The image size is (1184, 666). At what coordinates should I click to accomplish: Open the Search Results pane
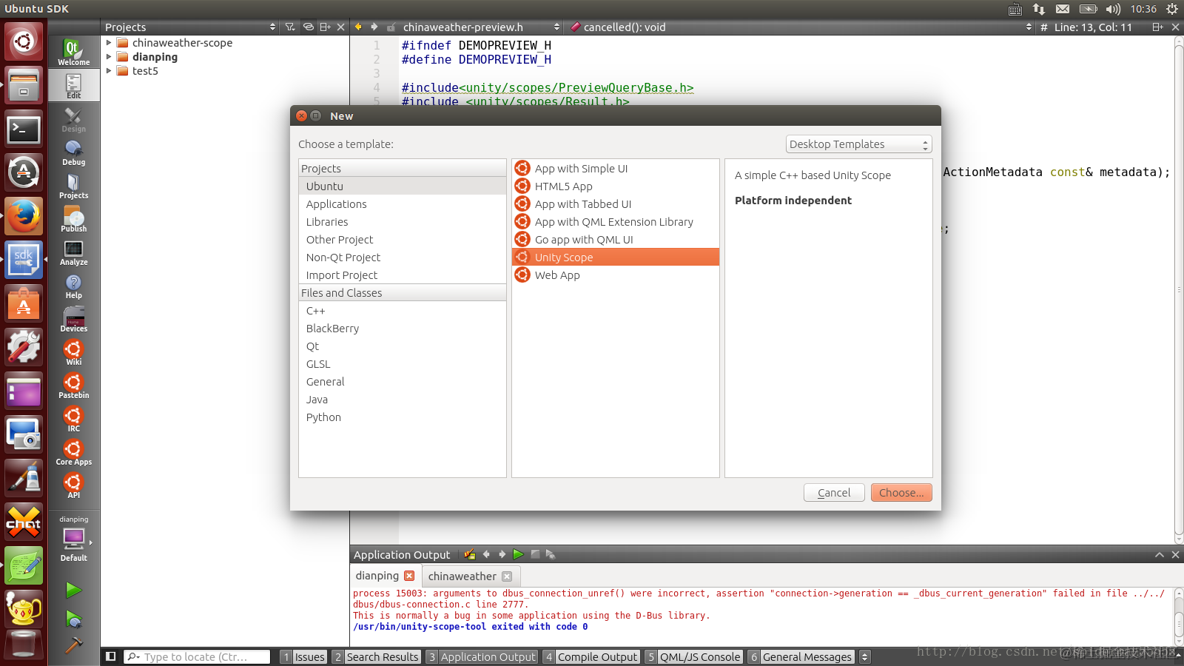(x=376, y=657)
